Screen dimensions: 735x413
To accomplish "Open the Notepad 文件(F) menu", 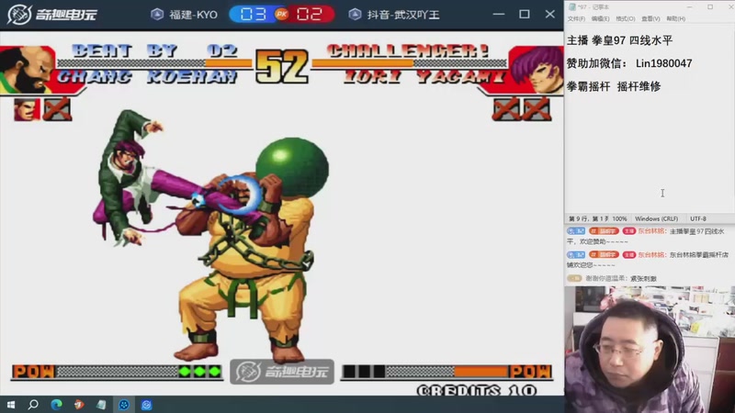I will tap(576, 18).
